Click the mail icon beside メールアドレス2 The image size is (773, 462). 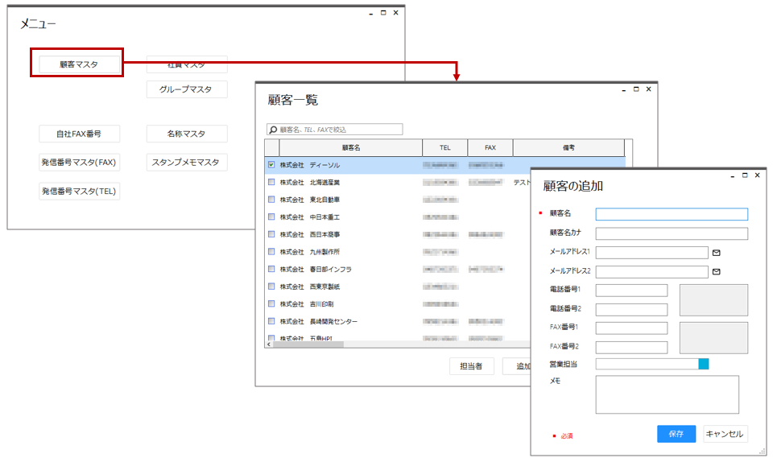pyautogui.click(x=717, y=271)
